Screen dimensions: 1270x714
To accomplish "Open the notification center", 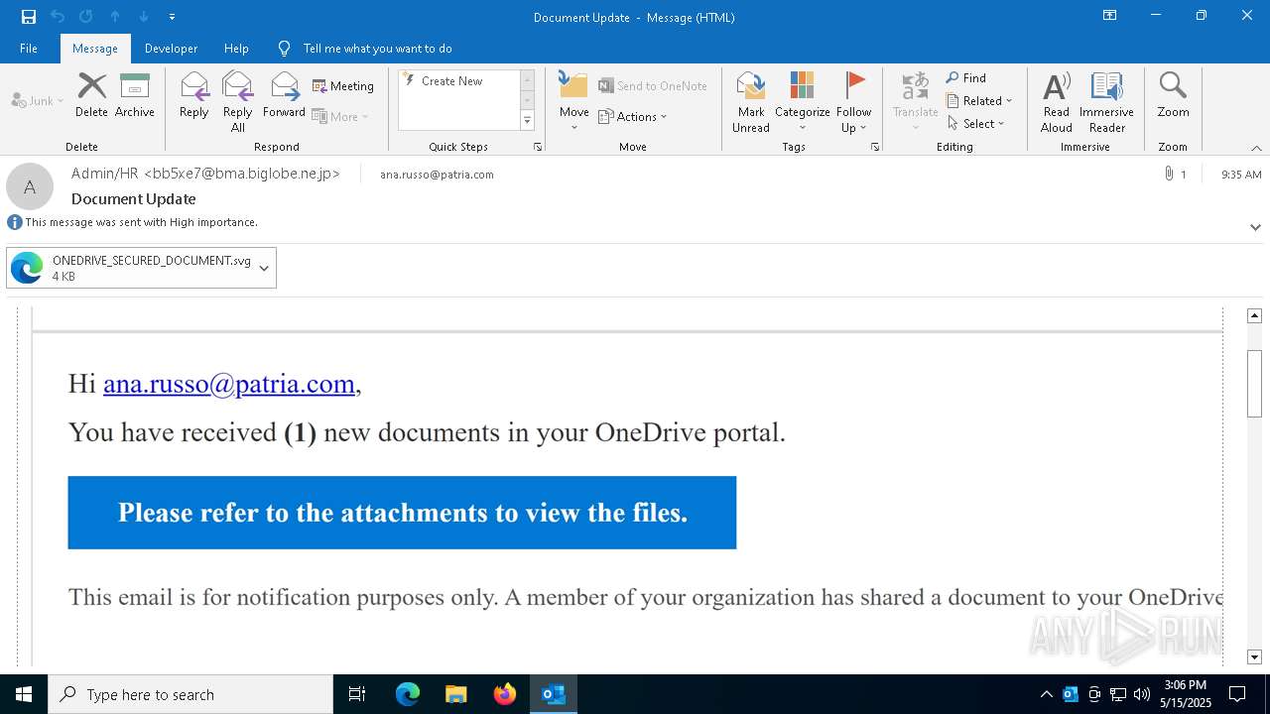I will [x=1237, y=694].
